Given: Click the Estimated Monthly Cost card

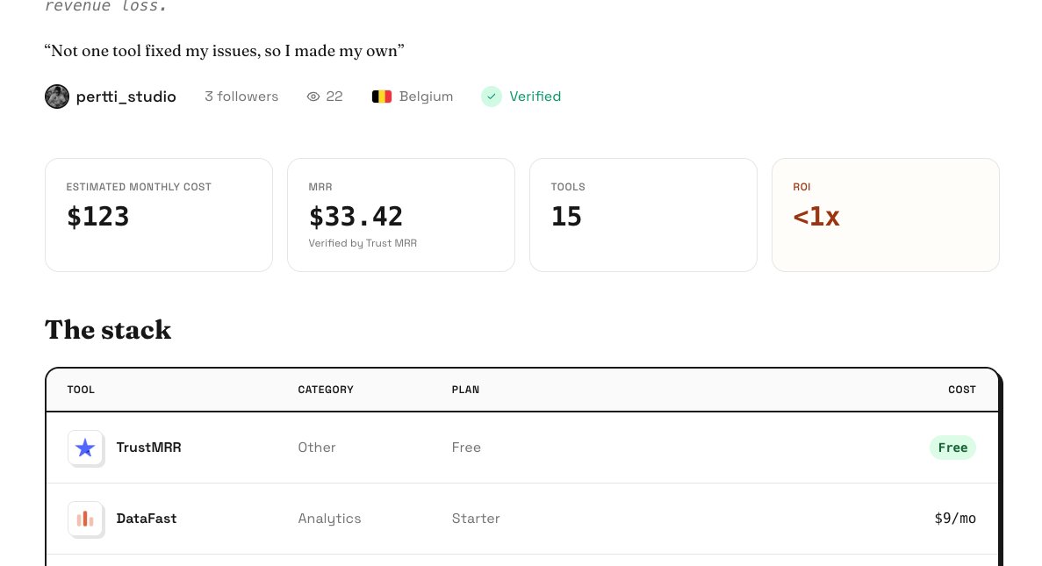Looking at the screenshot, I should pos(159,215).
